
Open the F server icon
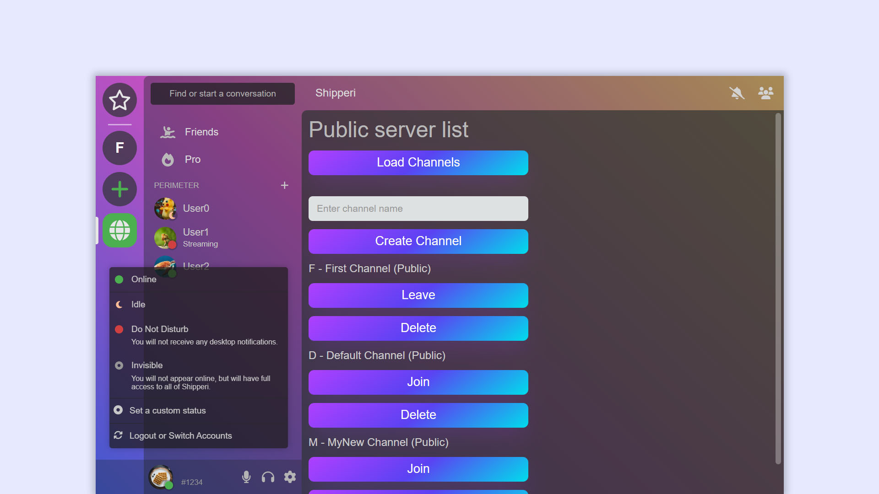(x=119, y=148)
